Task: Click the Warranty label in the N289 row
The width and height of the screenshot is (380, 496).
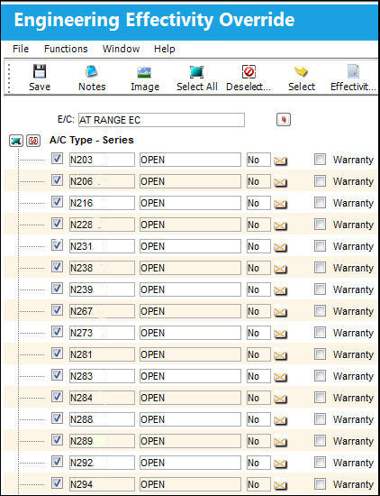Action: (353, 441)
